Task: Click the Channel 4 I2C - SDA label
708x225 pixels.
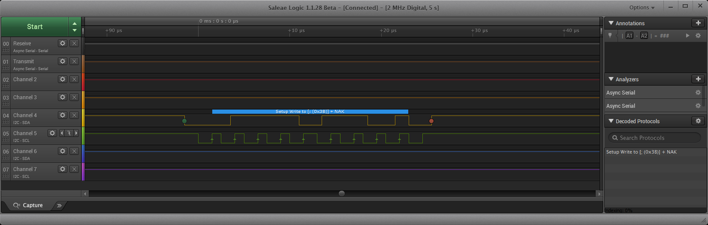Action: [21, 123]
